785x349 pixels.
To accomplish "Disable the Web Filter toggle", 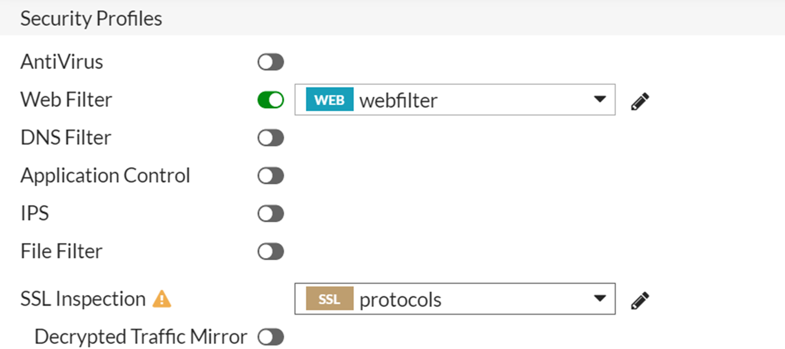I will [271, 100].
